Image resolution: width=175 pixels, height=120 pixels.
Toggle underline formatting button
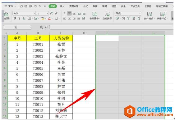click(x=24, y=18)
